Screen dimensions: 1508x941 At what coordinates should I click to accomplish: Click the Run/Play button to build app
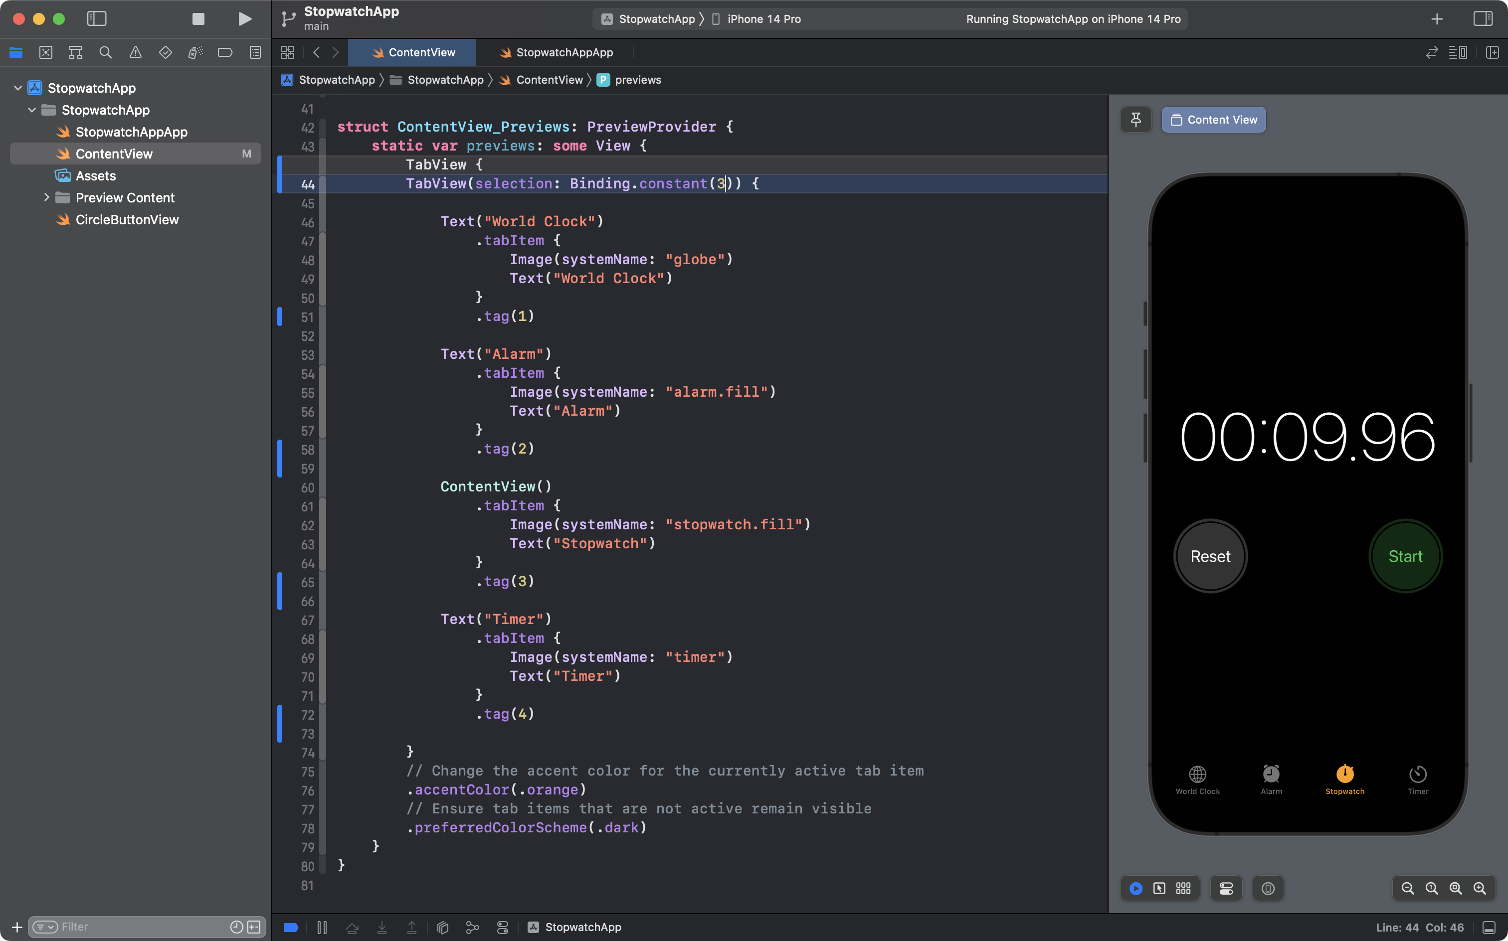click(x=244, y=18)
